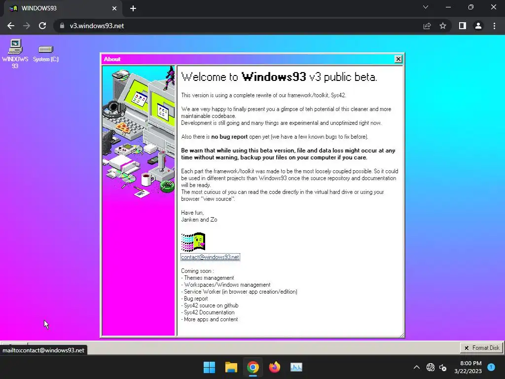Click the isometric computer artwork in About
Viewport: 505px width, 379px height.
(139, 132)
